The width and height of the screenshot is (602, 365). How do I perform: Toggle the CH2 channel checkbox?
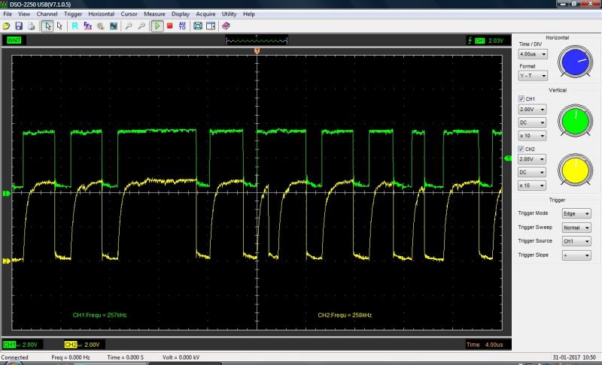(x=521, y=149)
